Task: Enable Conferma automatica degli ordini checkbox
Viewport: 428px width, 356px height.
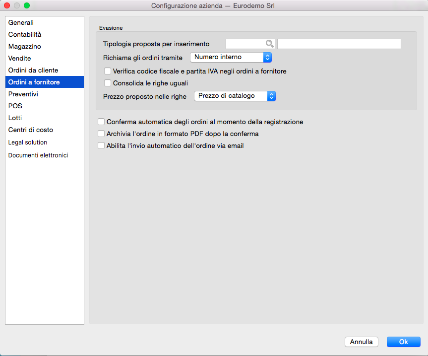Action: 101,122
